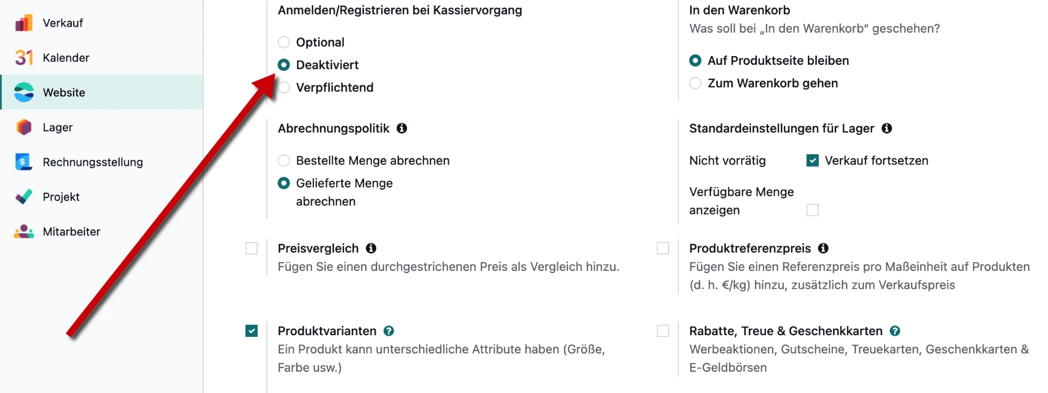Screen dimensions: 1048x393
Task: Enable the Preisvergleich checkbox
Action: pyautogui.click(x=252, y=249)
